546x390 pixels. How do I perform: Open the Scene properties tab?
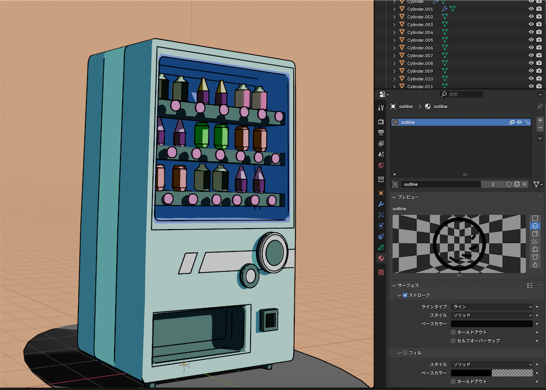381,154
